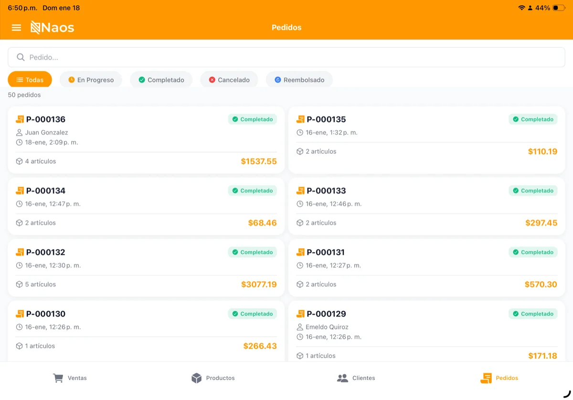Switch to the Clientes tab
The image size is (573, 400).
coord(356,378)
